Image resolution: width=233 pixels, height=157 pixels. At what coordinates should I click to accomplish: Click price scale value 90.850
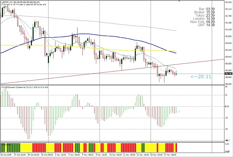[229, 37]
